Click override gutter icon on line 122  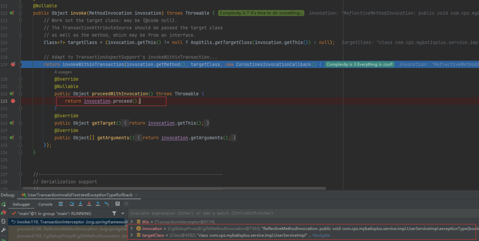[x=12, y=94]
